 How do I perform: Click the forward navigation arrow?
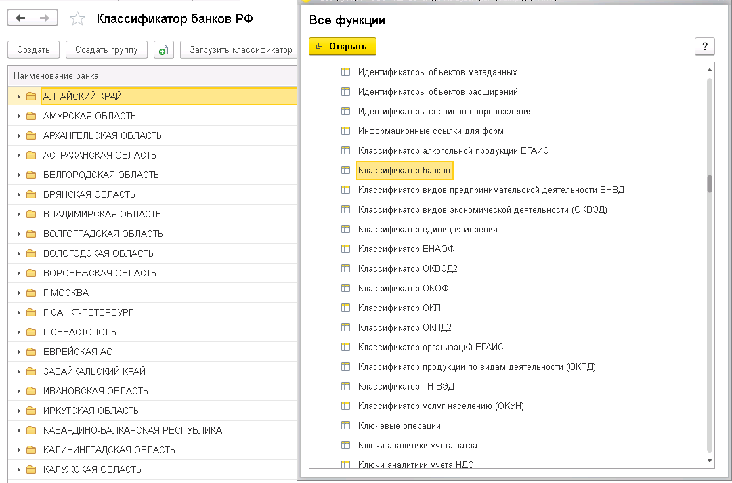(45, 19)
